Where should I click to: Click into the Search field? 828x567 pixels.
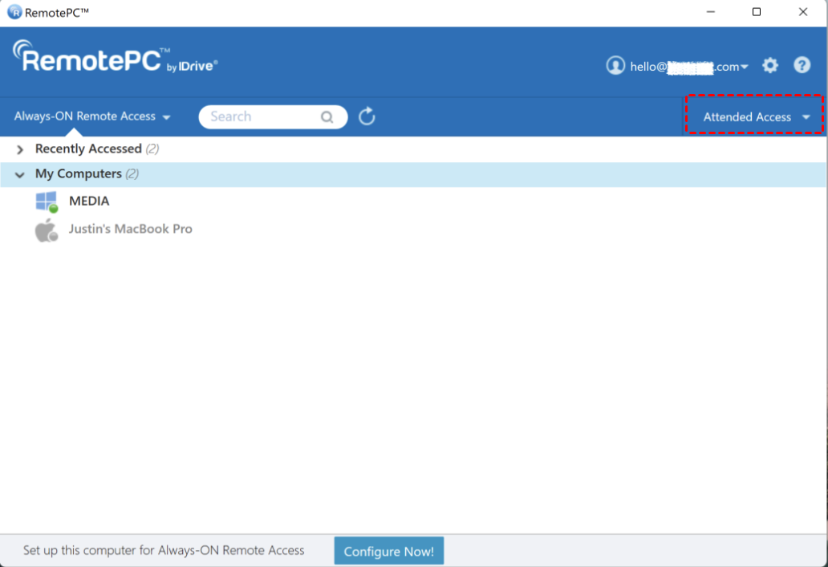point(273,116)
